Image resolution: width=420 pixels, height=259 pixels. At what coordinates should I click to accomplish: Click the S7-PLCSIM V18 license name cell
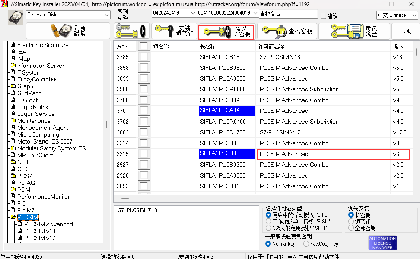[x=280, y=57]
